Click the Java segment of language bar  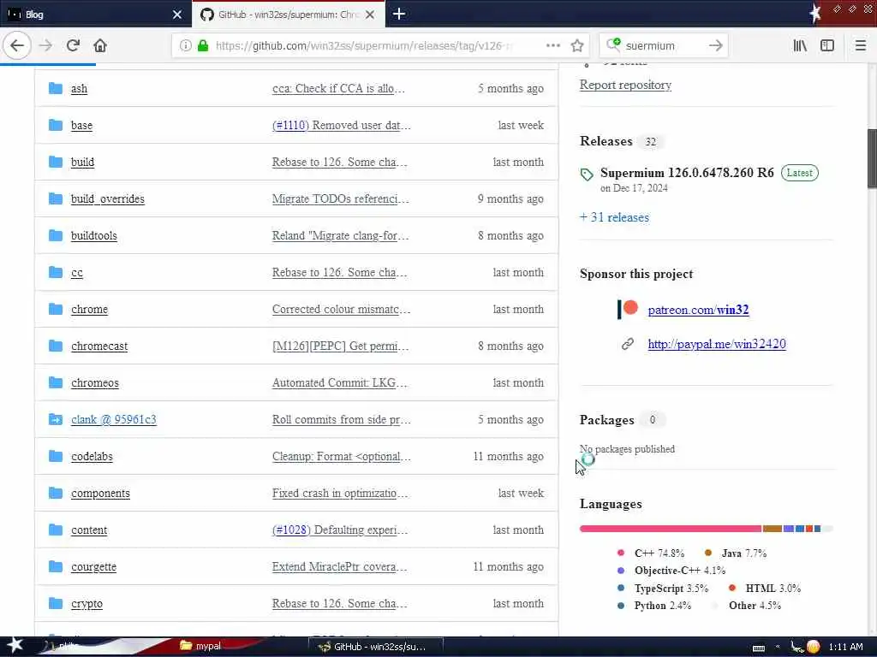[773, 529]
